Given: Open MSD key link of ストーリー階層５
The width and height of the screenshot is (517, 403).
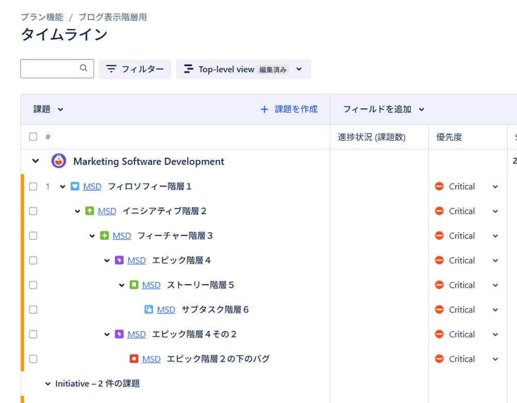Looking at the screenshot, I should point(151,285).
